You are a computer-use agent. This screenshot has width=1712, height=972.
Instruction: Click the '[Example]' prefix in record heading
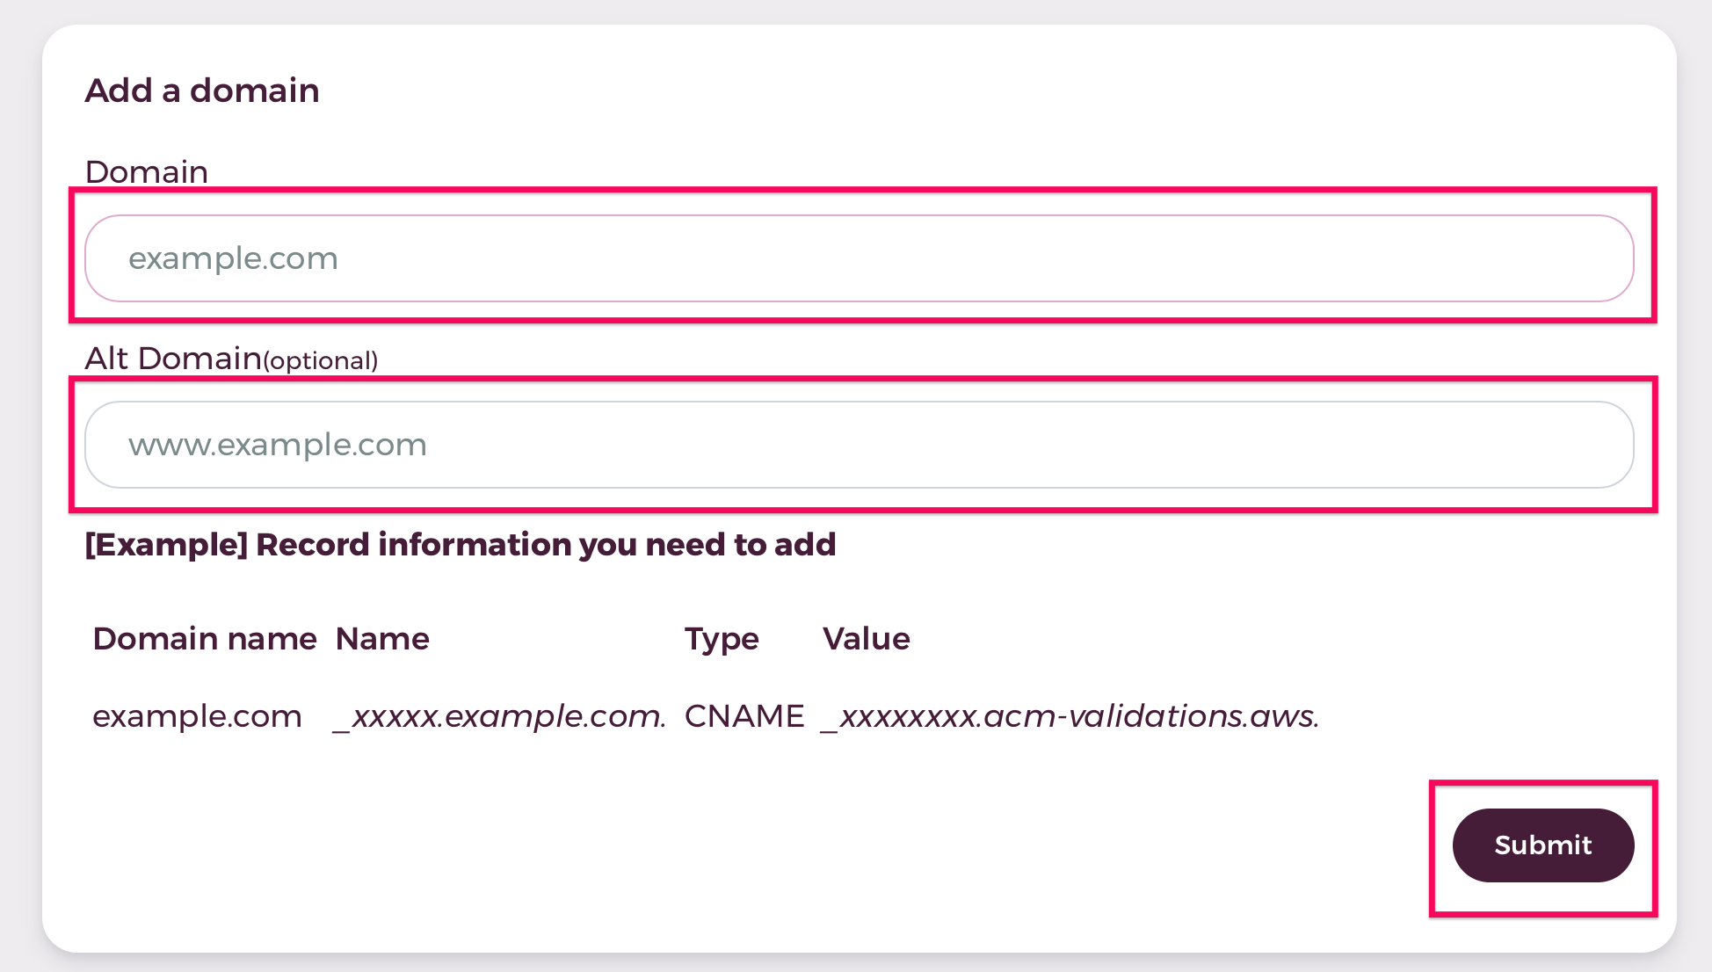click(167, 545)
